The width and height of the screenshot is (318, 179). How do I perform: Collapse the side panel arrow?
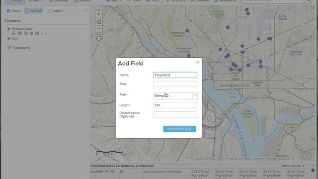[x=86, y=10]
